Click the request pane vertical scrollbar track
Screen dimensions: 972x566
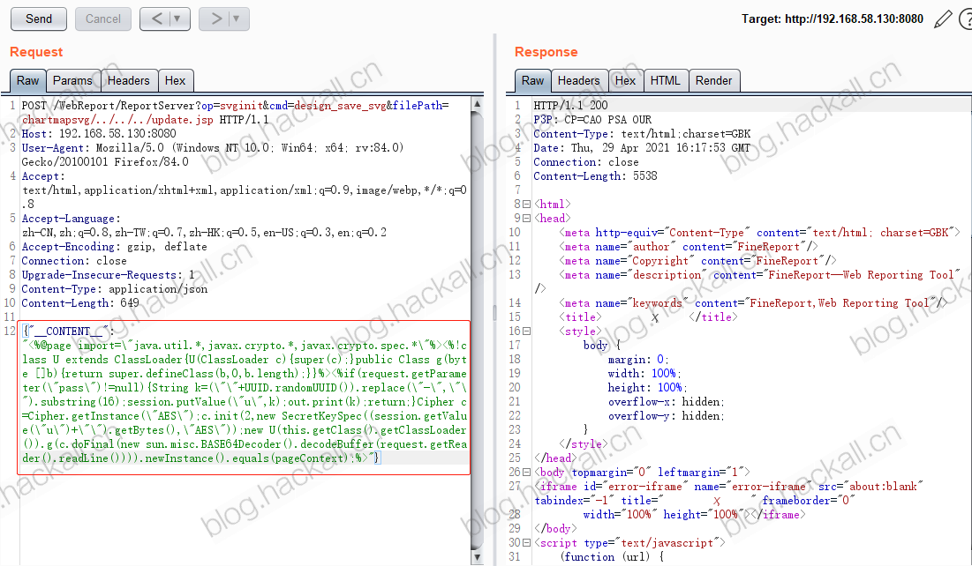[477, 331]
